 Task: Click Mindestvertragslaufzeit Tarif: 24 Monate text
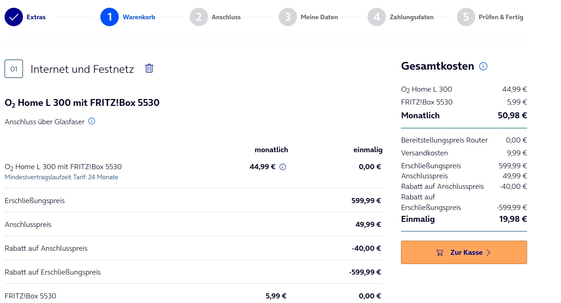click(x=61, y=177)
